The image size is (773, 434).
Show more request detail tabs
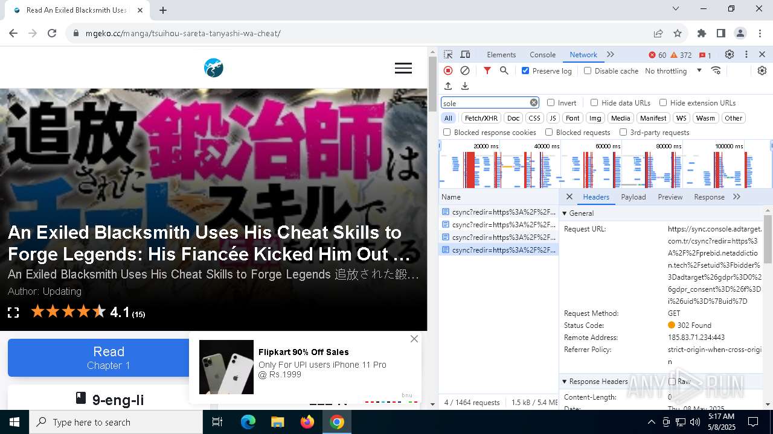(x=737, y=197)
